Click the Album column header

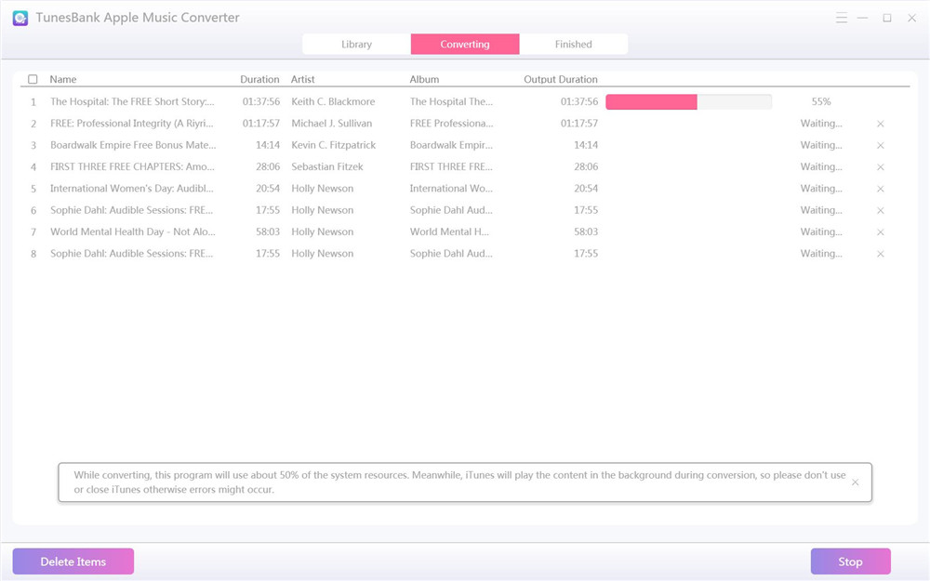pos(424,79)
